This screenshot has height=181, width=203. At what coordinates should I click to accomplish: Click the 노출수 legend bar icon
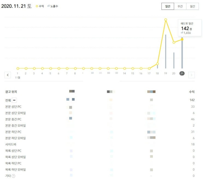click(x=48, y=6)
